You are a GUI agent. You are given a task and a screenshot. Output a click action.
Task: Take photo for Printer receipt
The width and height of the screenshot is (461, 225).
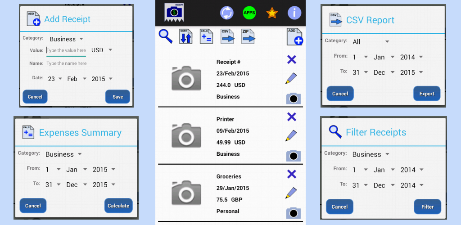(294, 156)
